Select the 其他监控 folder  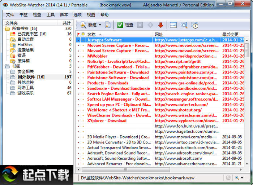26,82
